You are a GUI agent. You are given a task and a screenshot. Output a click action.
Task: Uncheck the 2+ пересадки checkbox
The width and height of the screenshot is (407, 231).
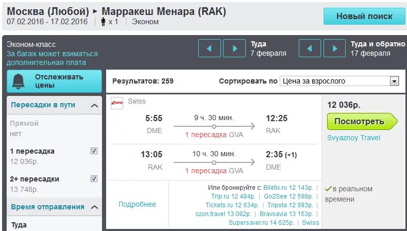point(94,179)
